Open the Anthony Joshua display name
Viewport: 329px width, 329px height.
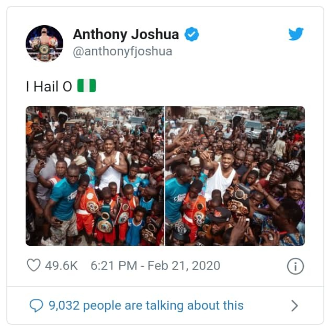coord(126,35)
